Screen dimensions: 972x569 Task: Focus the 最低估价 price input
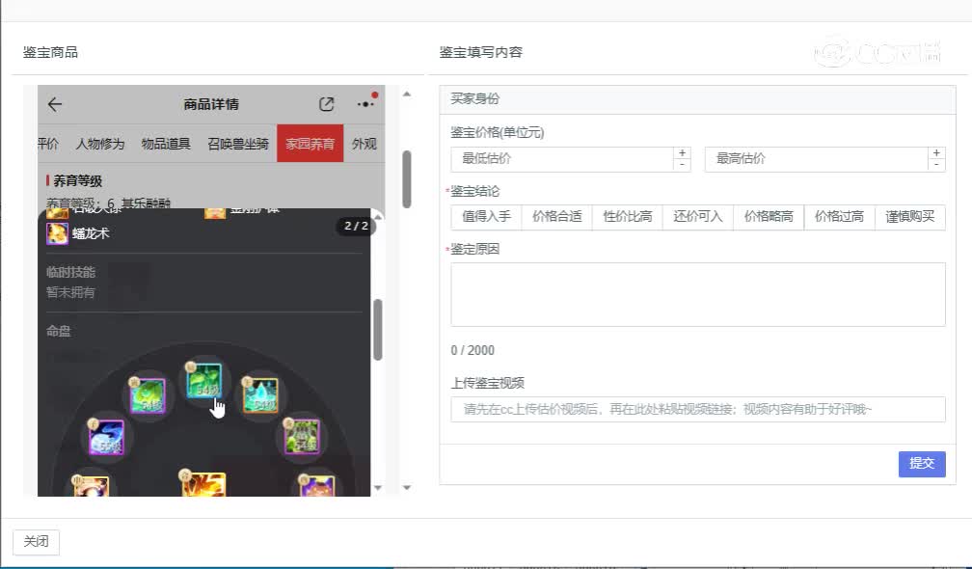pos(562,159)
